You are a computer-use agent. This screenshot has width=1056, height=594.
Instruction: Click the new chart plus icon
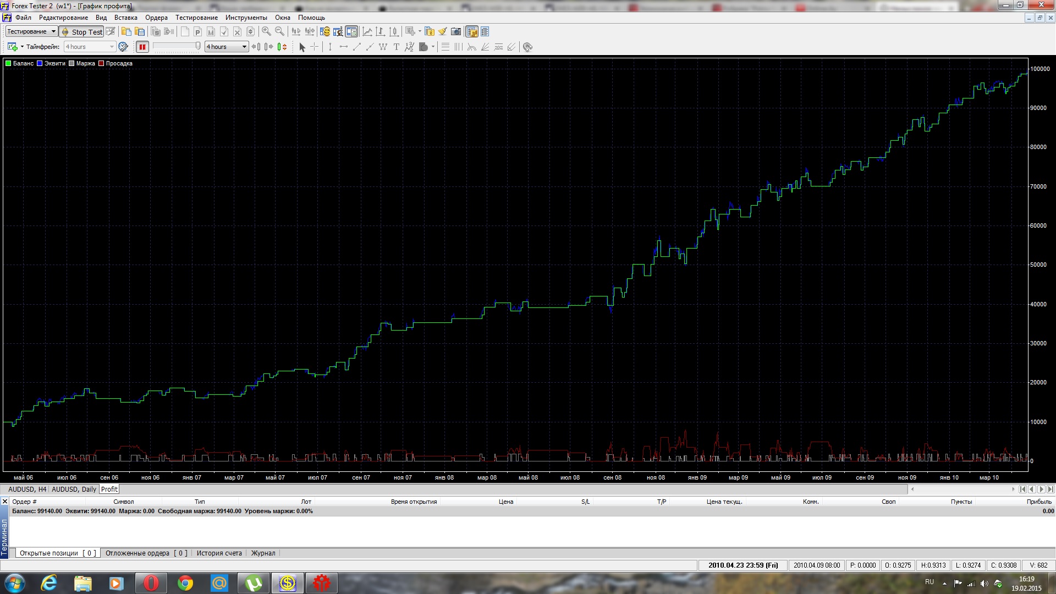12,47
